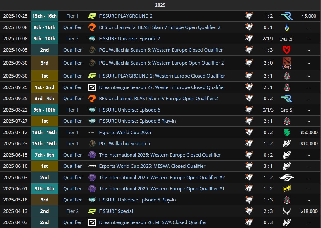
Task: Click Team Spirit logo in Esports World Cup 2025 row
Action: point(286,132)
